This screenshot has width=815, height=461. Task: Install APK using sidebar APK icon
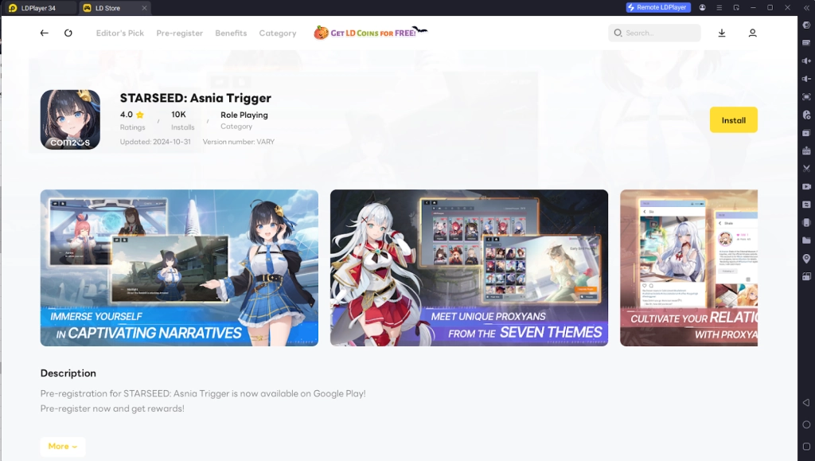(806, 150)
